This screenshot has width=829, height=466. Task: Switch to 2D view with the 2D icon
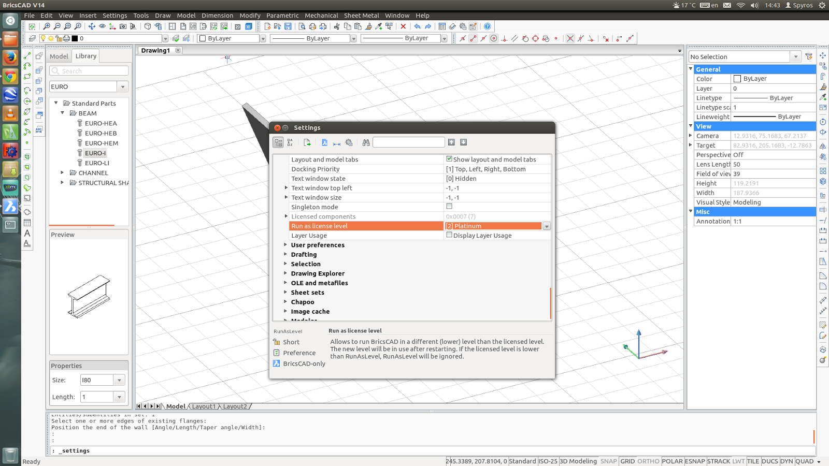(238, 26)
